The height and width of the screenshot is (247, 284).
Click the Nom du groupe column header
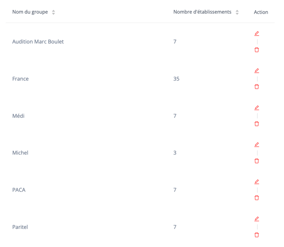[30, 12]
